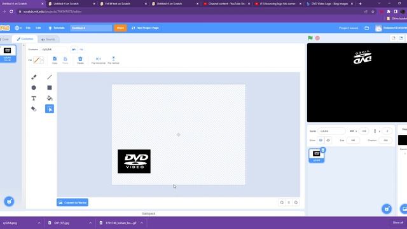Open the Edit menu
This screenshot has height=229, width=407.
point(38,28)
